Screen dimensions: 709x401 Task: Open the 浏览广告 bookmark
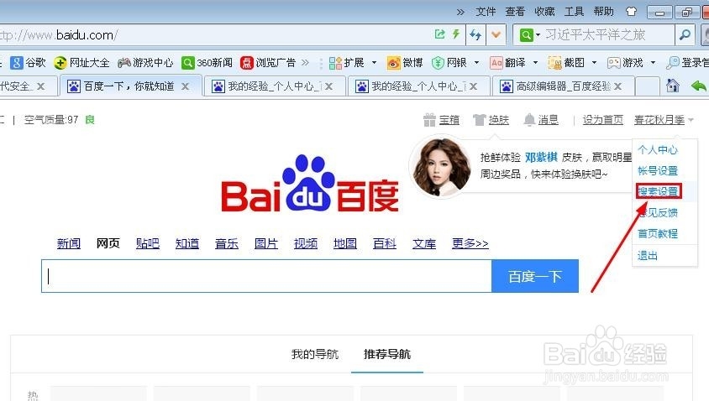pos(268,63)
